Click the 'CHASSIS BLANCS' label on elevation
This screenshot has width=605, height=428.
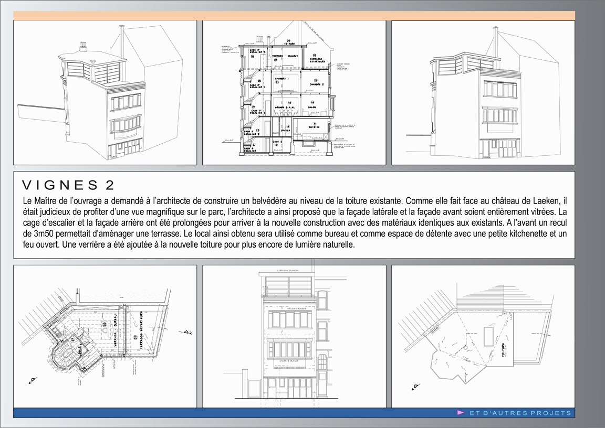point(289,361)
